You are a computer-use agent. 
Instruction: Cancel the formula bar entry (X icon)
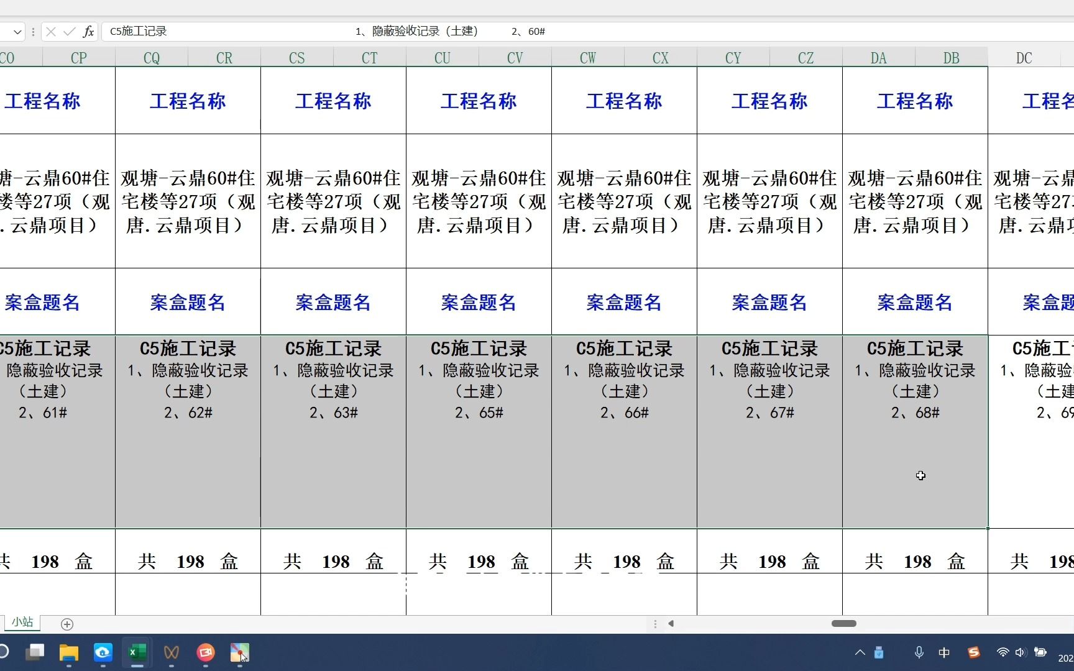pos(51,31)
